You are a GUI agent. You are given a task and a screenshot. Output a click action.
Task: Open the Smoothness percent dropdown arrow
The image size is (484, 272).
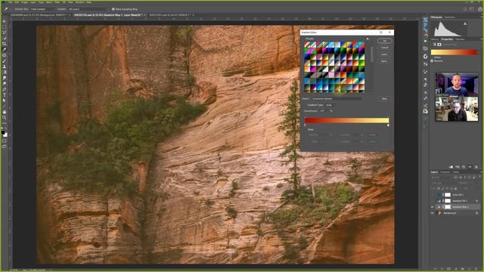328,111
